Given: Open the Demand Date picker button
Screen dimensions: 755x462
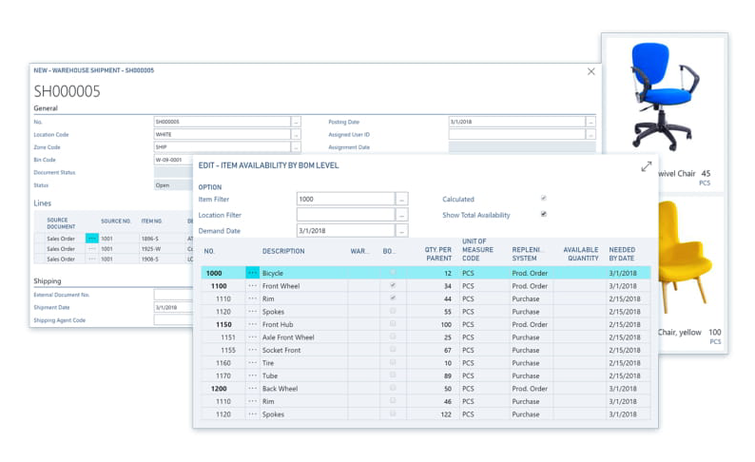Looking at the screenshot, I should [401, 231].
